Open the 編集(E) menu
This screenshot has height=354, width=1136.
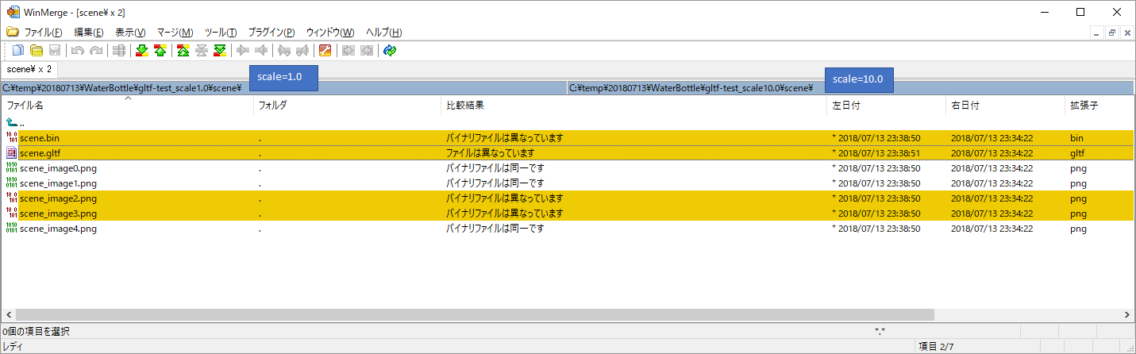[x=88, y=33]
